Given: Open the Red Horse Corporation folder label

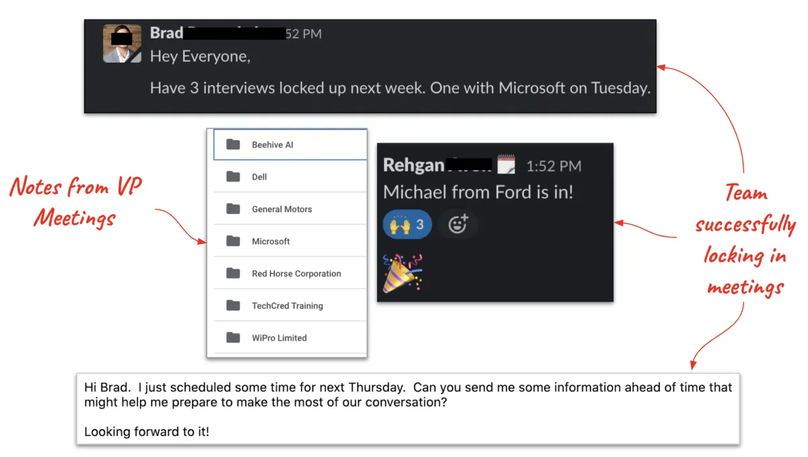Looking at the screenshot, I should coord(296,273).
